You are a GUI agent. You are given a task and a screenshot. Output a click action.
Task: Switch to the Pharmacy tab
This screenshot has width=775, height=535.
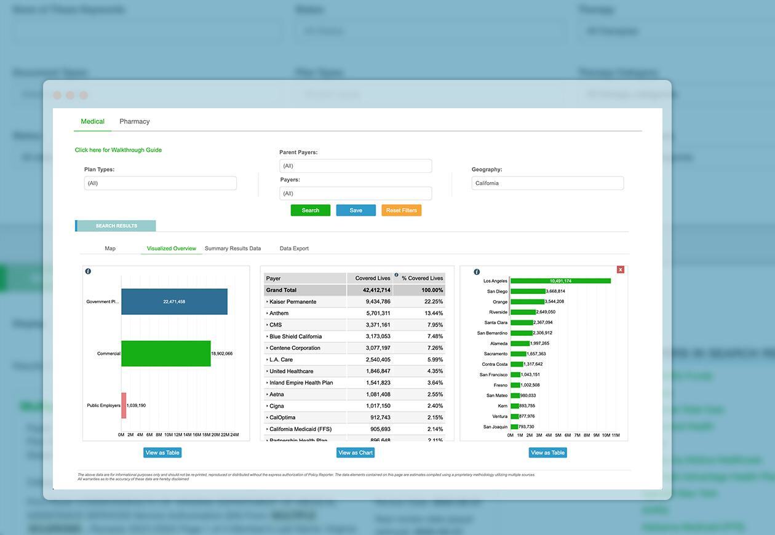pos(135,121)
